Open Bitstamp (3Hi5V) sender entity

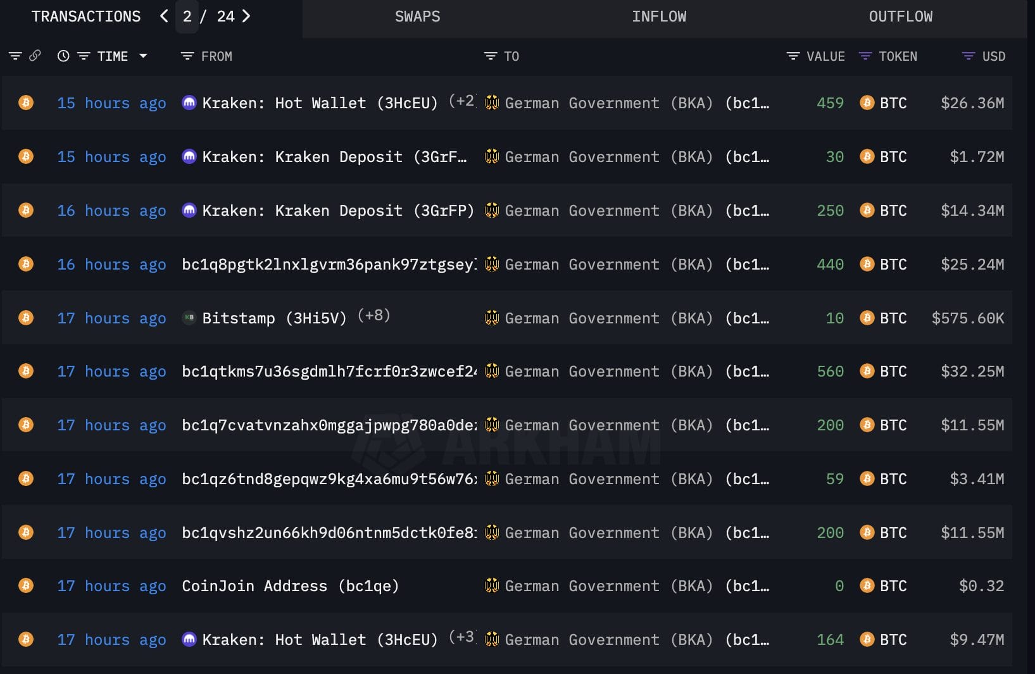[x=273, y=318]
